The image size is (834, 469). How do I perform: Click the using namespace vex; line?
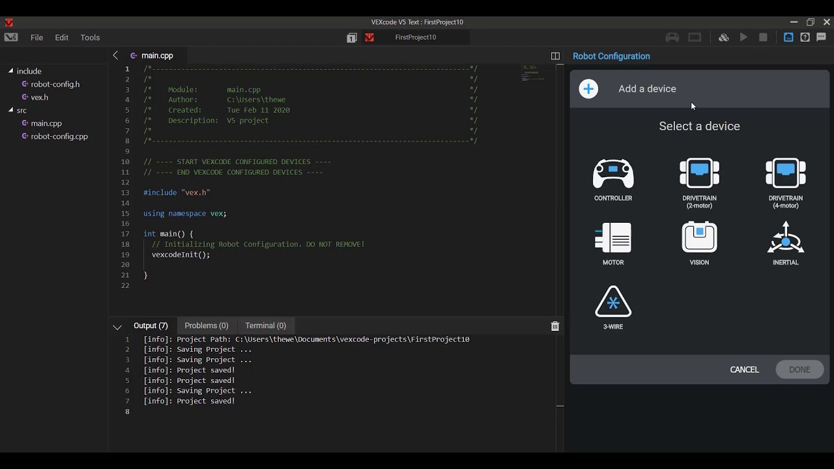185,214
